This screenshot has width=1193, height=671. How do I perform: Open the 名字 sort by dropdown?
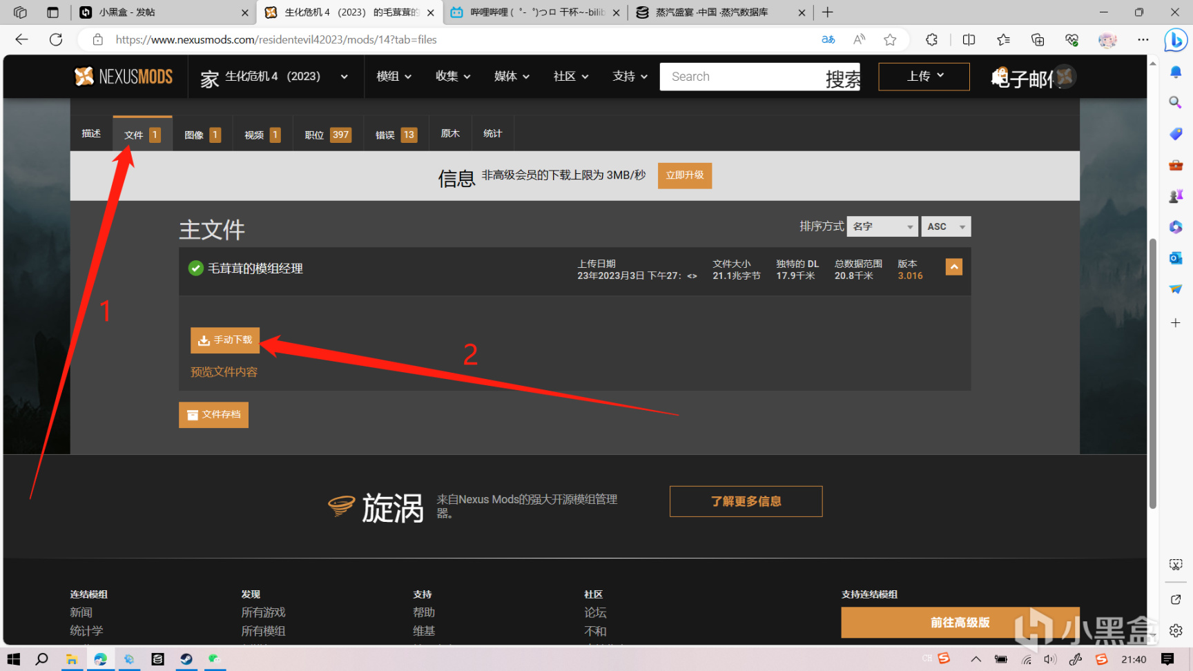[882, 226]
